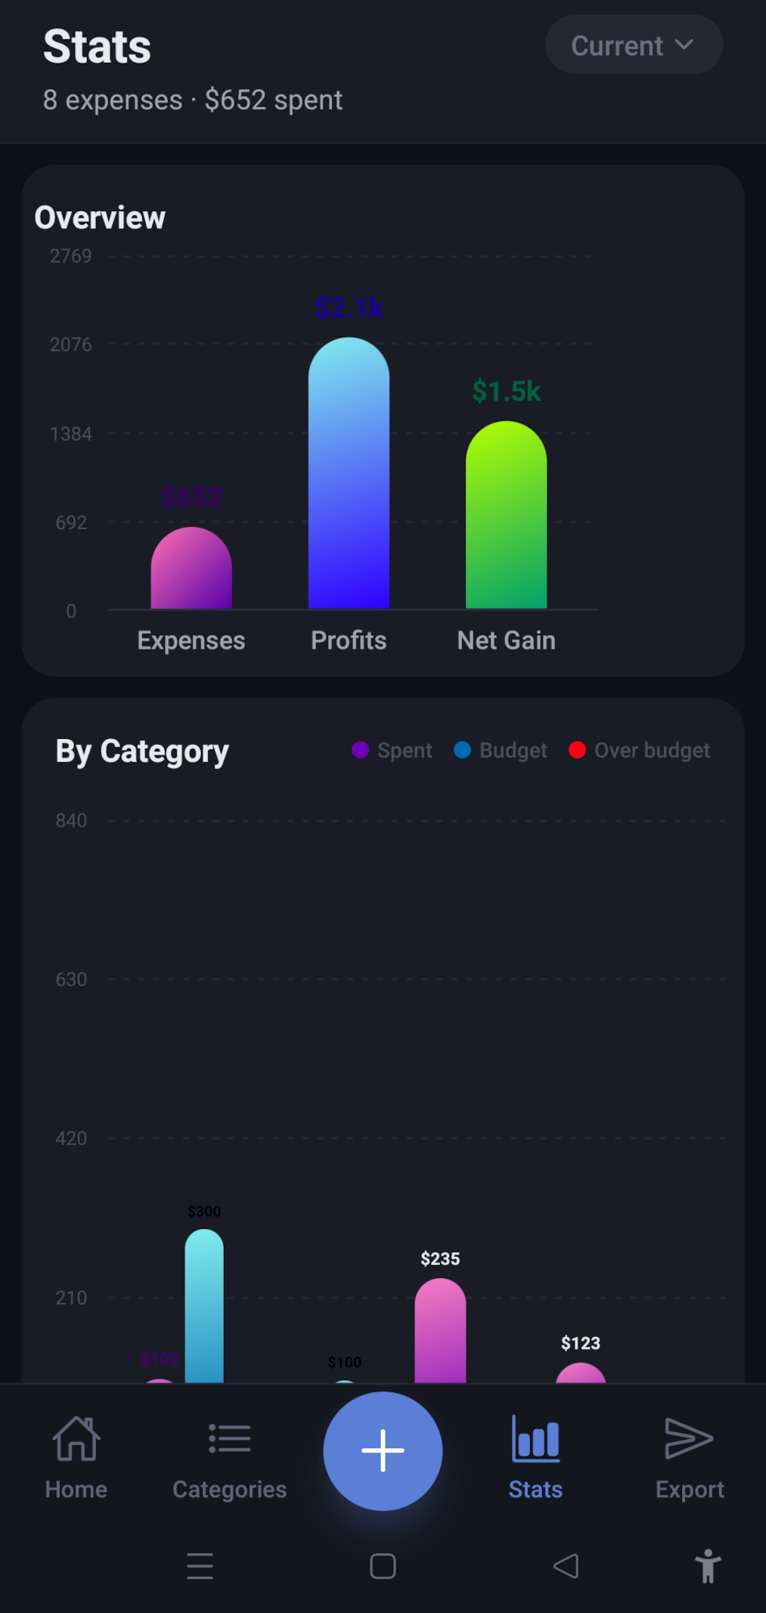Tap the accessibility figure icon
Image resolution: width=766 pixels, height=1613 pixels.
pos(708,1566)
